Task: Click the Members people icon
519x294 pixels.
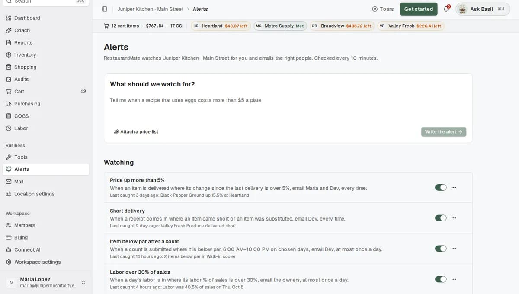Action: pyautogui.click(x=9, y=225)
